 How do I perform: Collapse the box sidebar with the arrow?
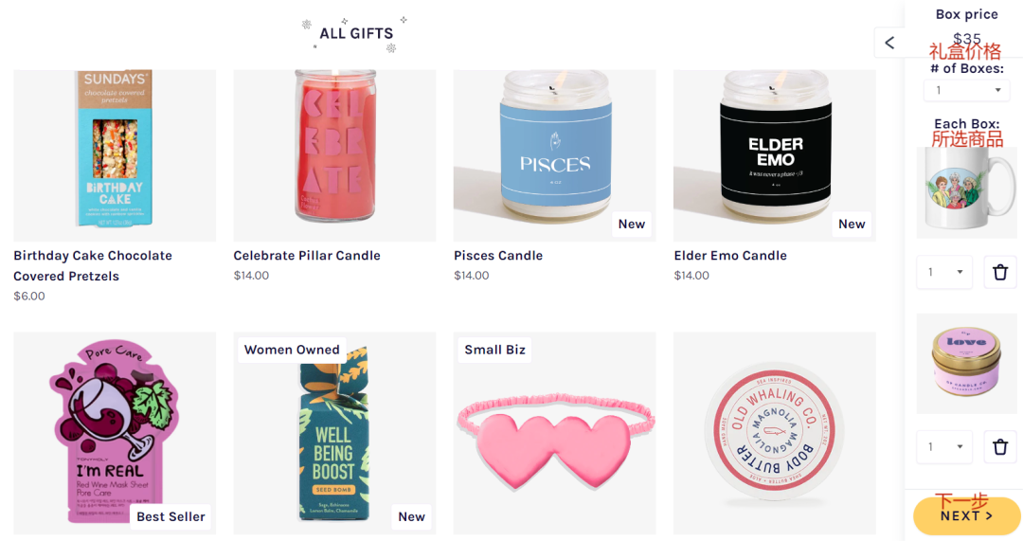point(889,43)
